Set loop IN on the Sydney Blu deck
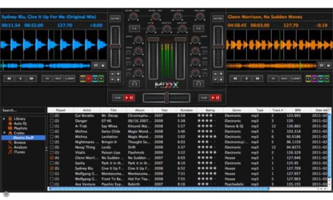 47,79
